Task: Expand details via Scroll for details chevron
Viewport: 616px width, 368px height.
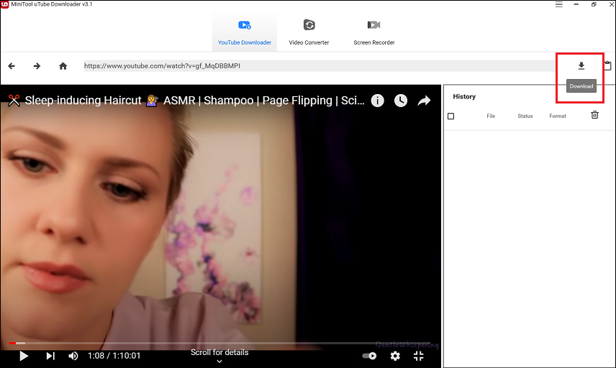Action: (219, 362)
